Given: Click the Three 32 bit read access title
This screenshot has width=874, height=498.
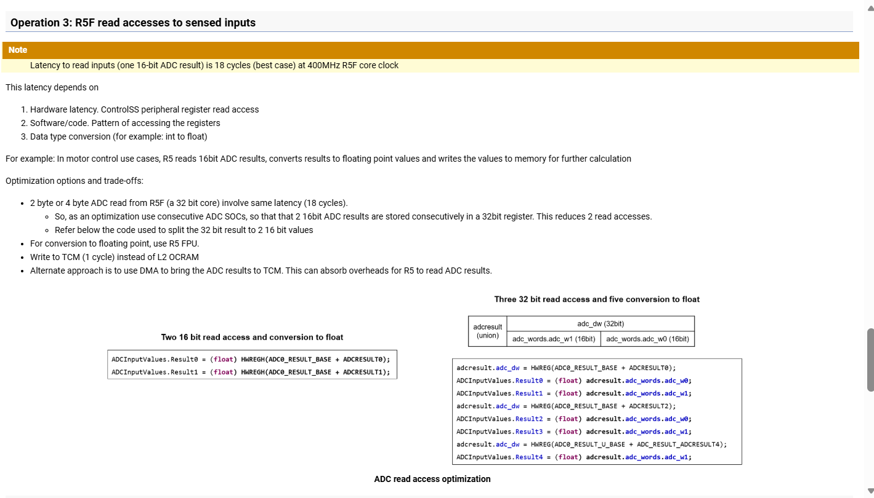Looking at the screenshot, I should point(597,299).
